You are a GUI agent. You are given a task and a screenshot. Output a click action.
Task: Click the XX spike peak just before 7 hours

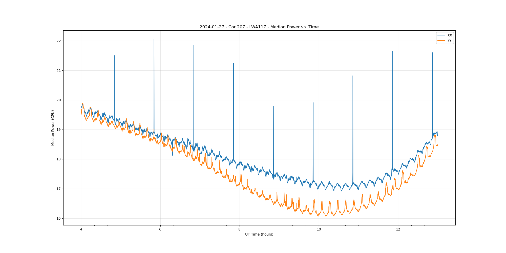(194, 46)
